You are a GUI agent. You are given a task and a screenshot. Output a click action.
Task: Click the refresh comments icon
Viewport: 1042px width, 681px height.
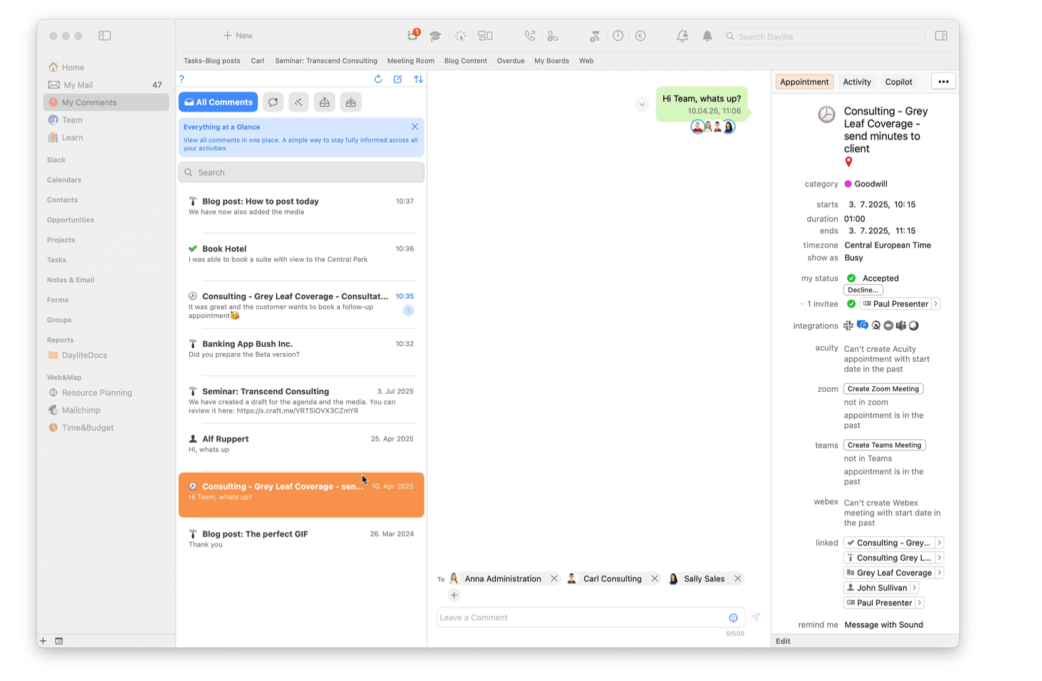pos(378,79)
